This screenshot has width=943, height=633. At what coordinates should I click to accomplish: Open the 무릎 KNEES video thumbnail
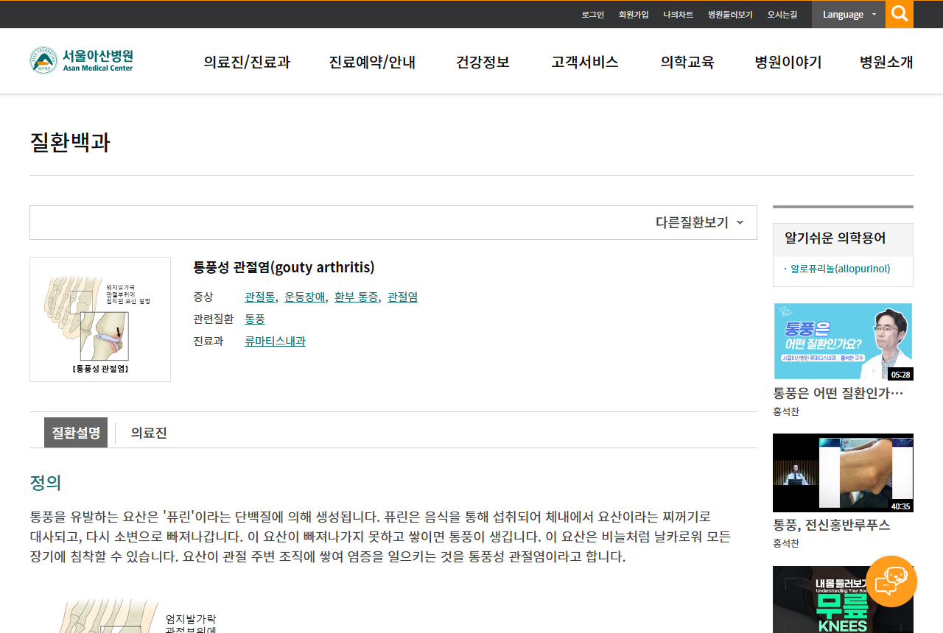[x=843, y=599]
